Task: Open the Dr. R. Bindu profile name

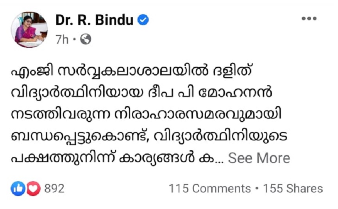Action: [94, 20]
